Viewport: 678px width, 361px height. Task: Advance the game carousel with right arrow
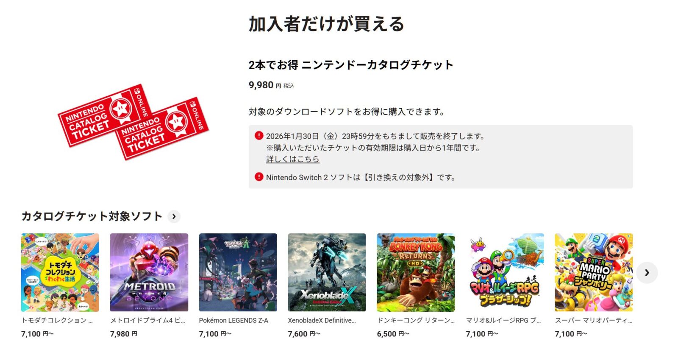point(647,272)
